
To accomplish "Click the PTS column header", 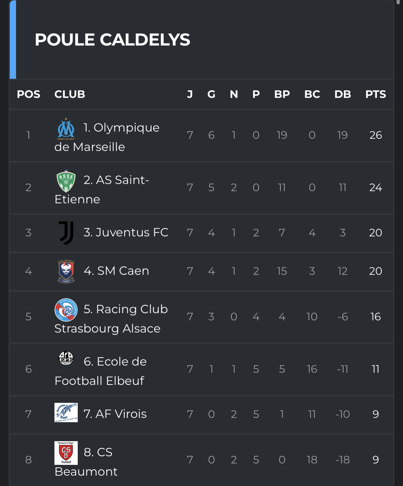I will 375,94.
